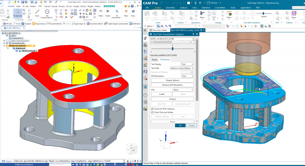The width and height of the screenshot is (305, 166).
Task: Click Operations More icon in CAM Pro
Action: pyautogui.click(x=202, y=15)
